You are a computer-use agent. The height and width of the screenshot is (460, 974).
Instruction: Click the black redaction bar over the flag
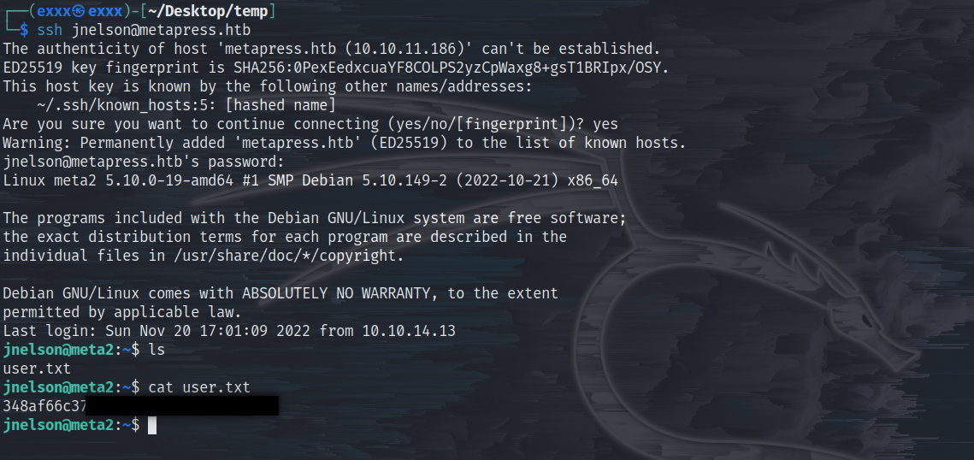tap(182, 407)
